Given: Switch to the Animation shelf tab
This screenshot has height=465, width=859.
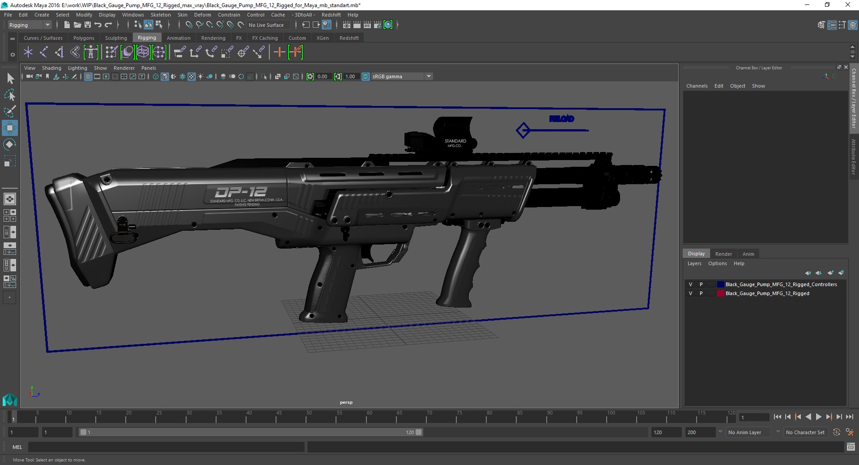Looking at the screenshot, I should point(179,38).
